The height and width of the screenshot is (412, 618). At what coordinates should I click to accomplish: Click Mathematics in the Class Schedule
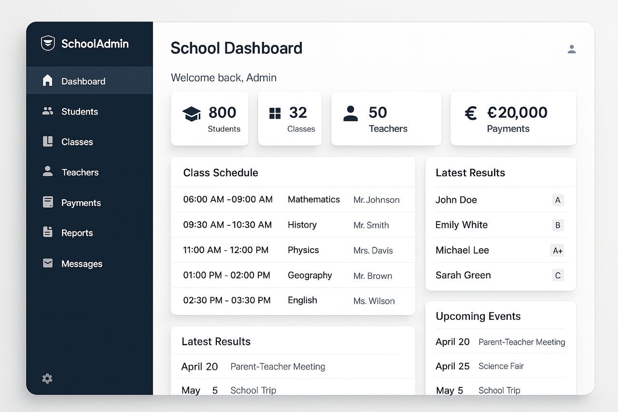click(314, 199)
